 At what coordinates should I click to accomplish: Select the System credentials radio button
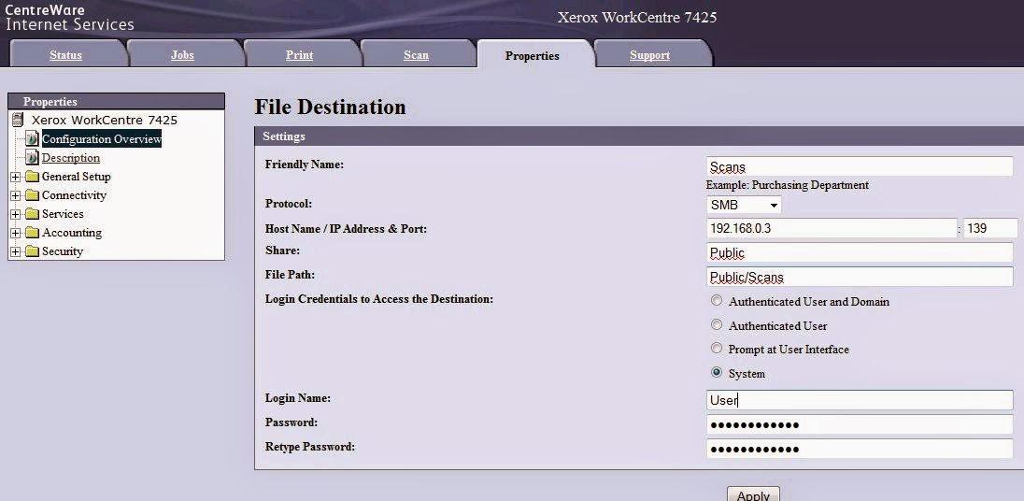coord(717,372)
